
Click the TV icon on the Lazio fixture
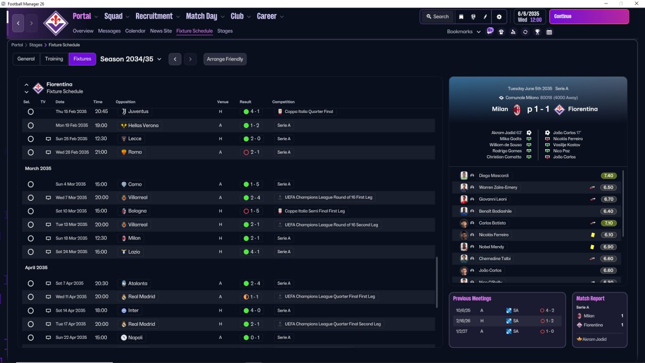(48, 252)
